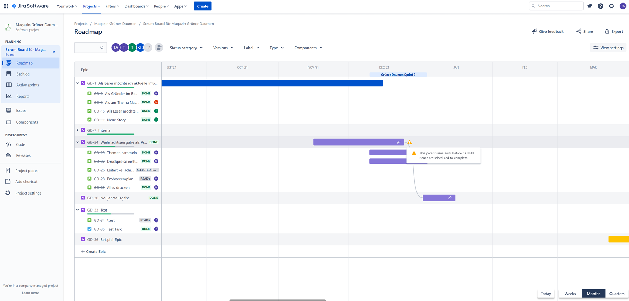
Task: Open the app switcher grid icon
Action: pos(6,6)
